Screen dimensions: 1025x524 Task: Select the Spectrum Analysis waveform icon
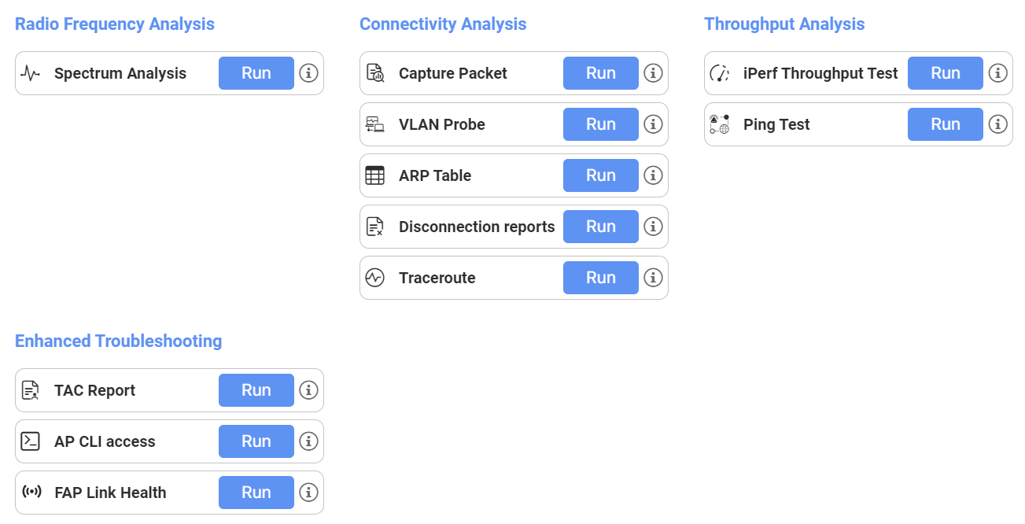[x=30, y=72]
